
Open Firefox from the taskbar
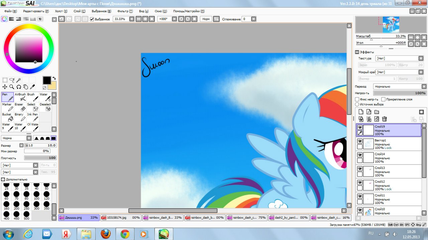106,234
